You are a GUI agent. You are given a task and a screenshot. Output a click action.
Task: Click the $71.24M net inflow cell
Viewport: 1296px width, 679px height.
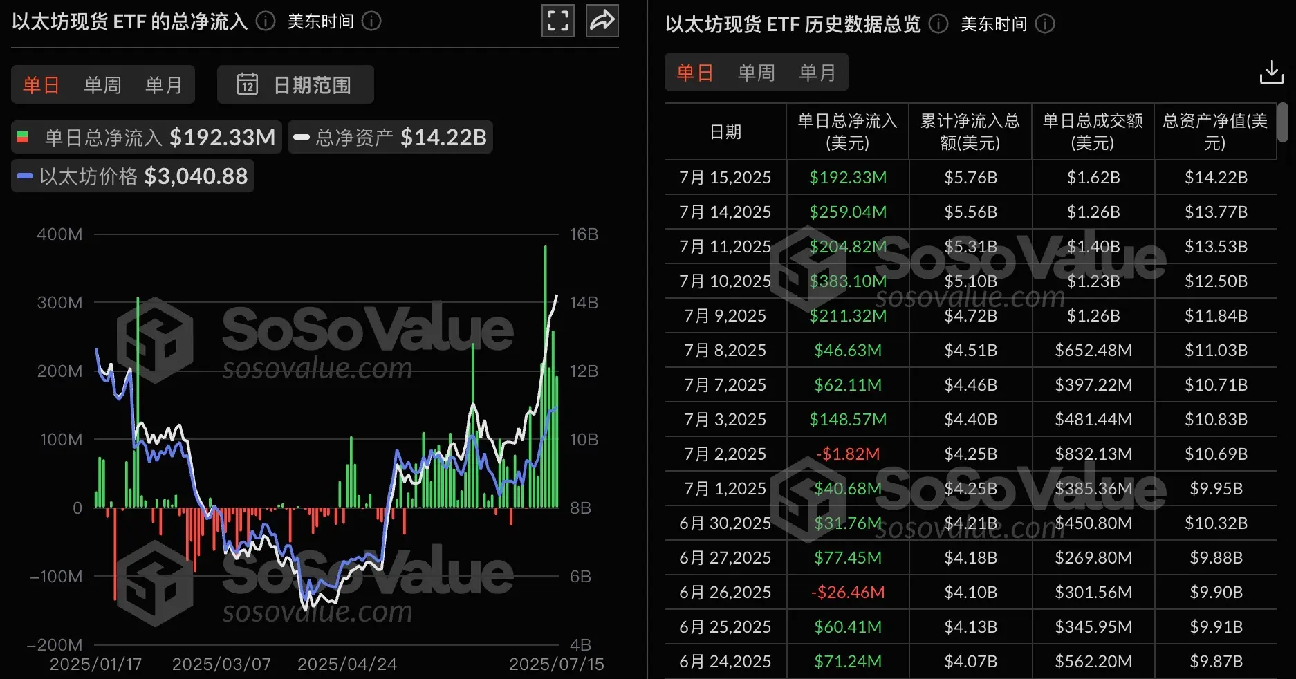[848, 662]
